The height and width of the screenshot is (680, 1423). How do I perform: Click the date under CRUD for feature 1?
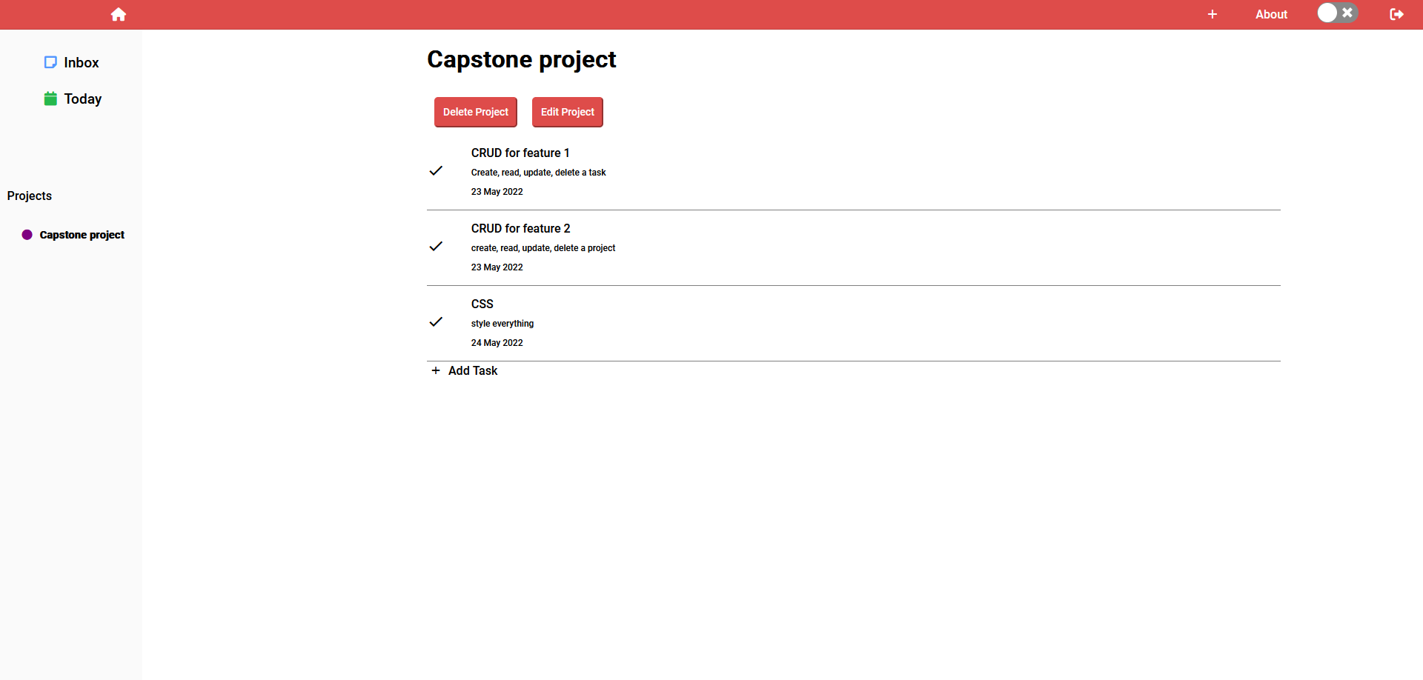pyautogui.click(x=497, y=192)
